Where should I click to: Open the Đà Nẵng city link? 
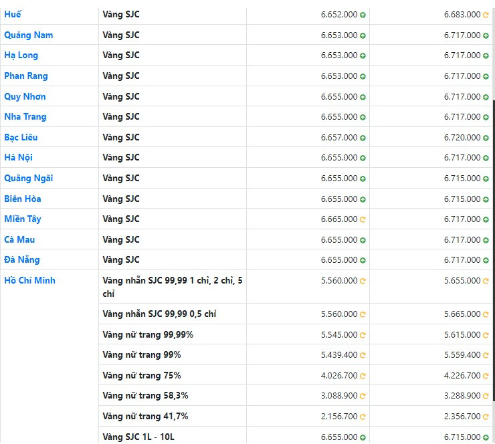(22, 259)
